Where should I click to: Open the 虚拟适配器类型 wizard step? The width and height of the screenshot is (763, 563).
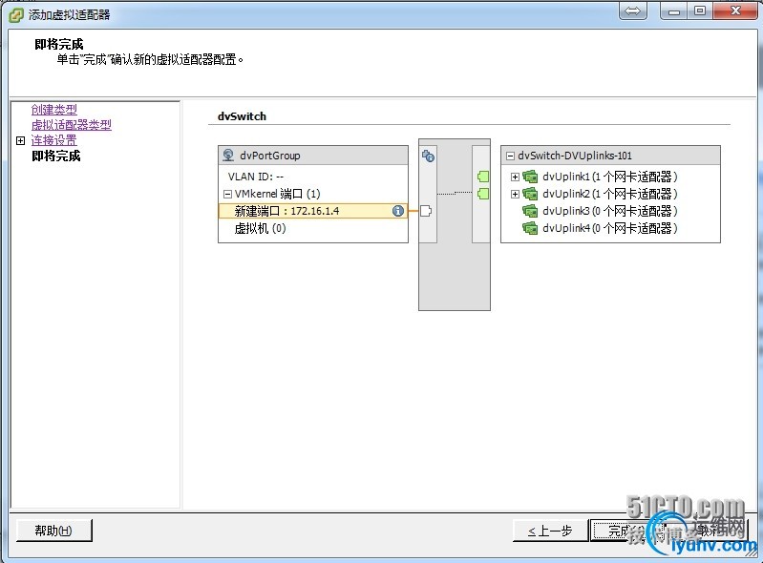click(x=71, y=125)
